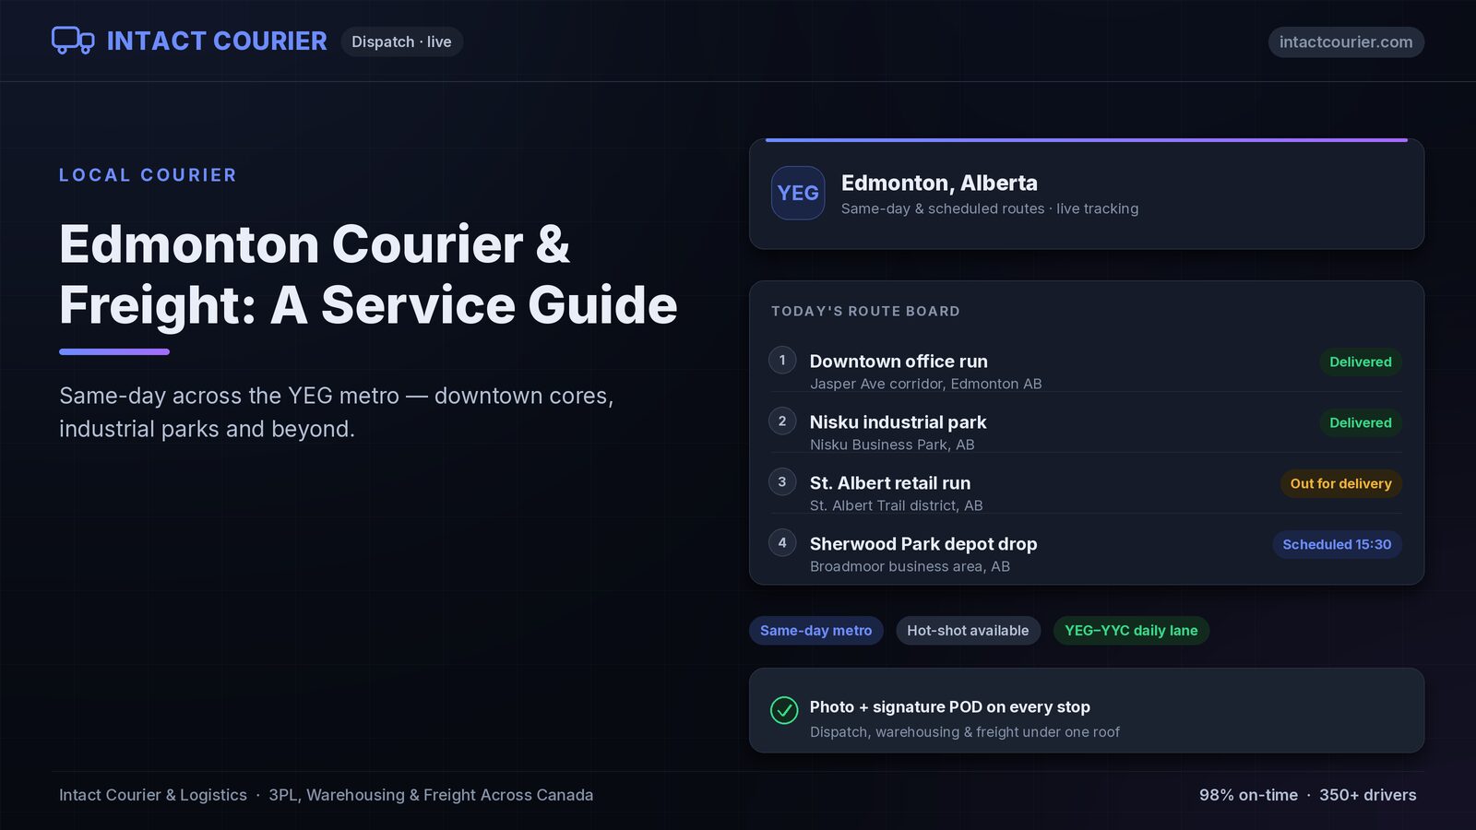Click the Same-day across the YEG metro paragraph

tap(336, 412)
